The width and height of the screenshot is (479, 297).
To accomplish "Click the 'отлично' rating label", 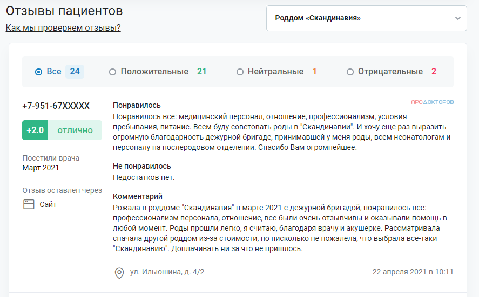I will point(75,130).
